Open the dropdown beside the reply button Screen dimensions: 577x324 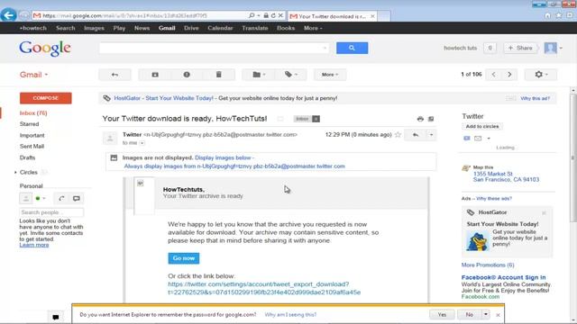[431, 135]
